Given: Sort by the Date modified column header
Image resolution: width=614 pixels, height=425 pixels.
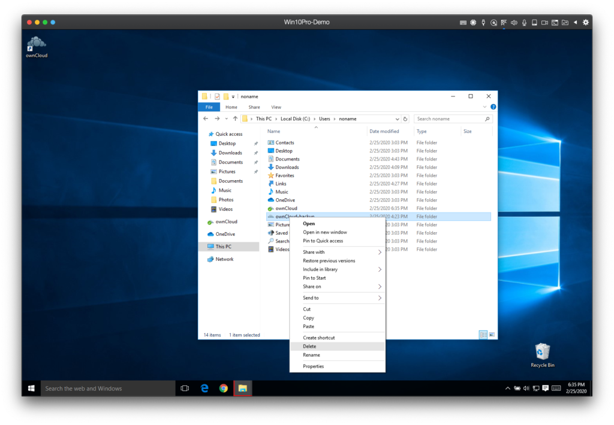Looking at the screenshot, I should 390,131.
